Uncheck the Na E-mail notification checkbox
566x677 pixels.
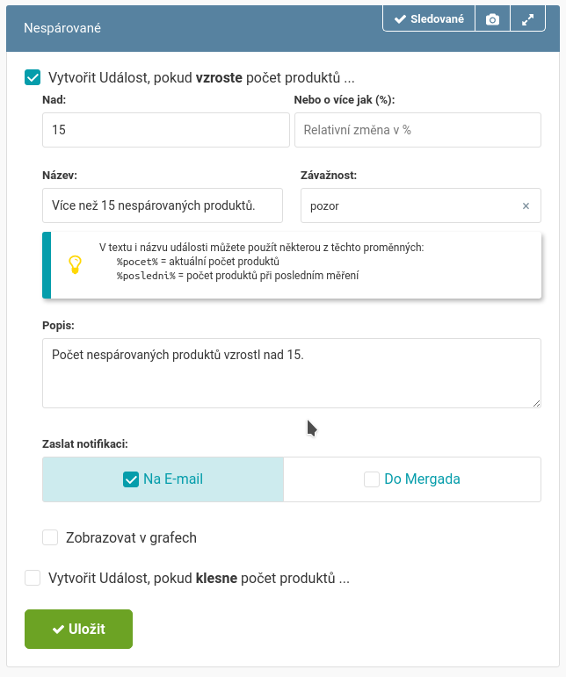coord(131,479)
